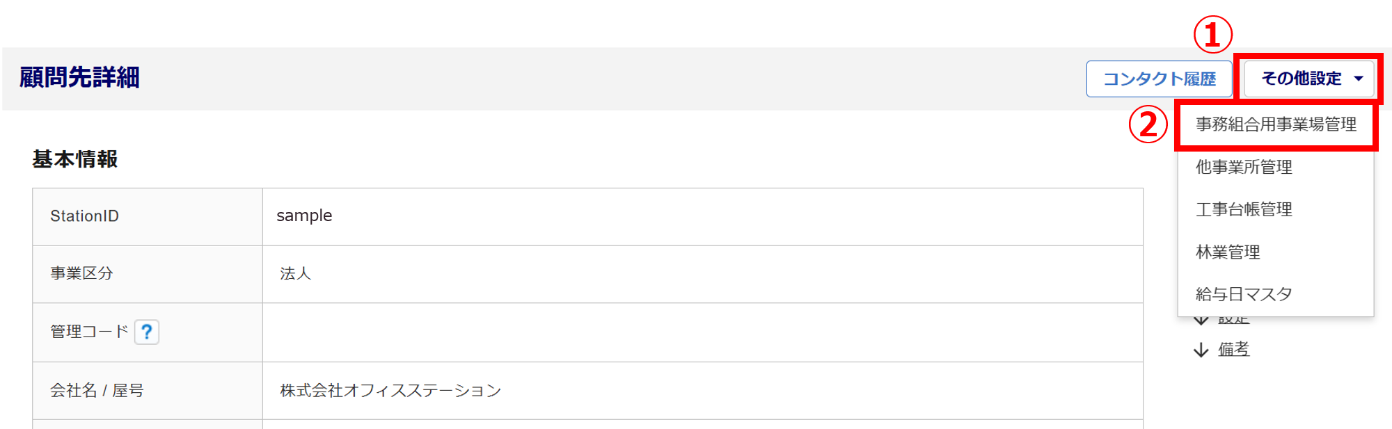The height and width of the screenshot is (429, 1392).
Task: Select company name 株式会社オフィスステーション
Action: click(390, 391)
